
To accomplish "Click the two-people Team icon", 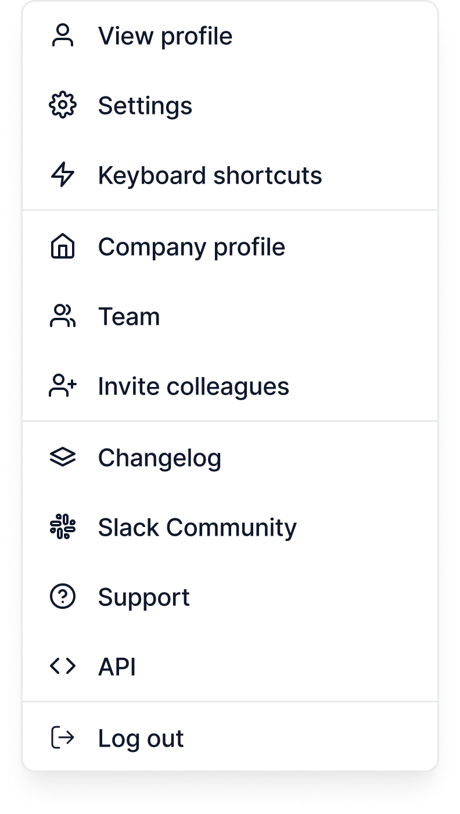I will [63, 317].
